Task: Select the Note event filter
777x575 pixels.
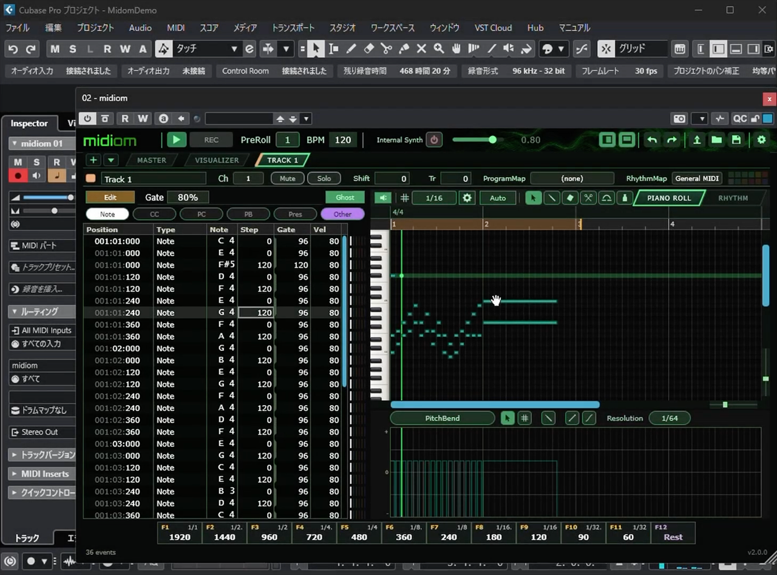Action: pyautogui.click(x=107, y=214)
